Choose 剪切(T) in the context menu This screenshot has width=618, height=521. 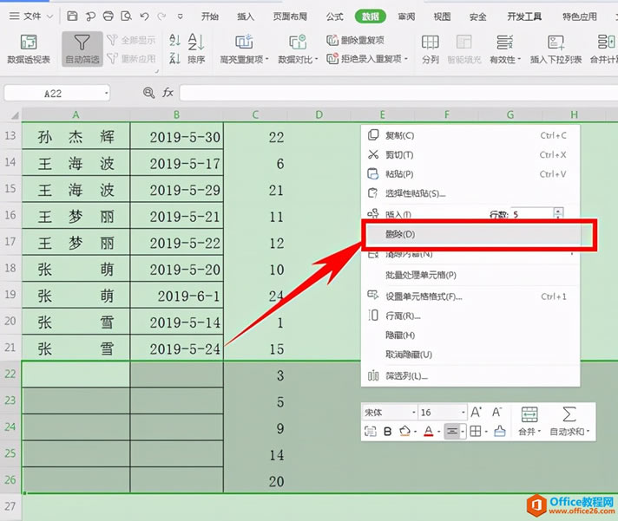click(x=470, y=154)
